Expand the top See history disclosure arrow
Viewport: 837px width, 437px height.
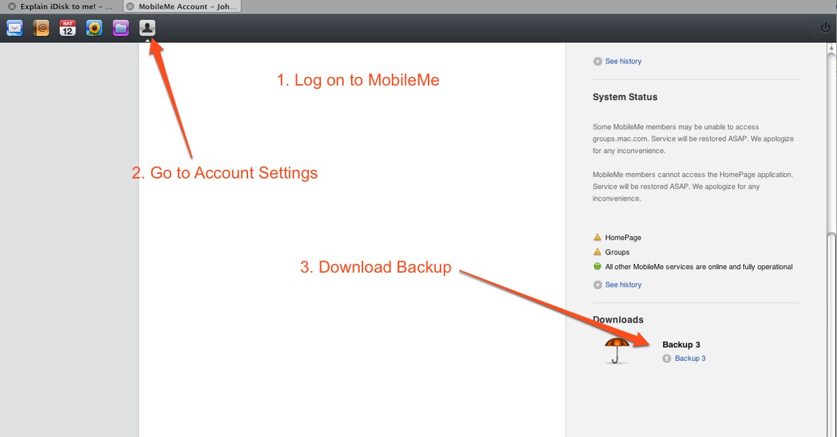pos(597,61)
